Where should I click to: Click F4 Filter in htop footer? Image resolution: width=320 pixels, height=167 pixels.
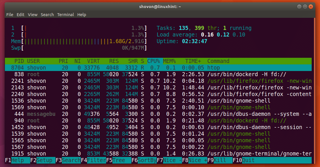(x=93, y=160)
